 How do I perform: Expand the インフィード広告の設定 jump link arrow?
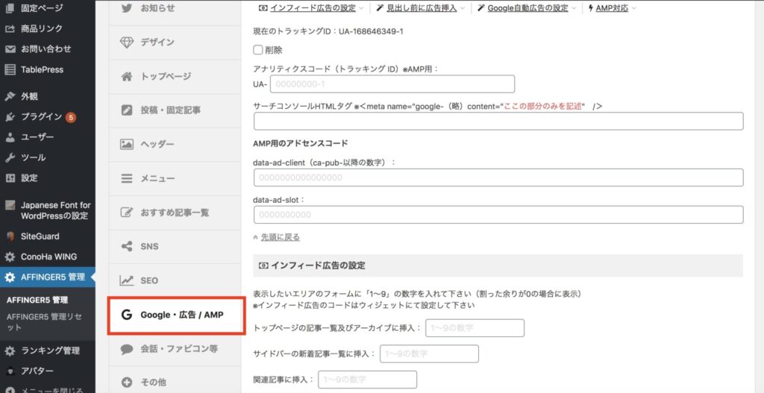tap(361, 8)
